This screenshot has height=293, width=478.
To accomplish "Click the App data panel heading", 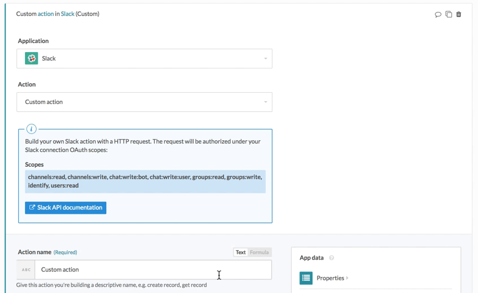I will 311,258.
